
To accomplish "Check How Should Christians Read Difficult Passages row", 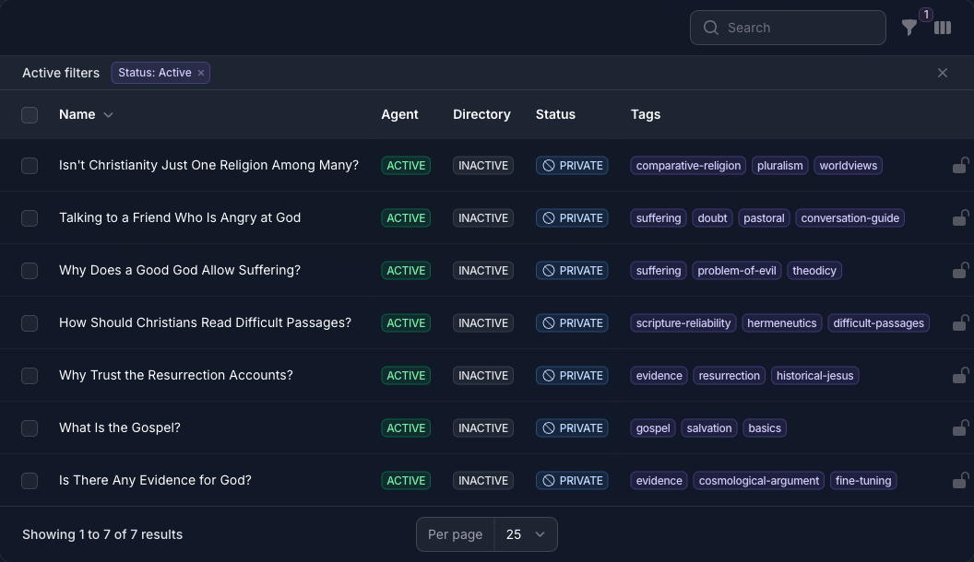I will coord(30,323).
